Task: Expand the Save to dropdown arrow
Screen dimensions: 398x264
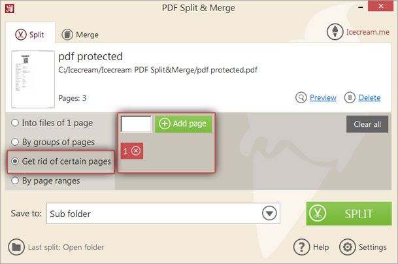Action: (x=269, y=213)
